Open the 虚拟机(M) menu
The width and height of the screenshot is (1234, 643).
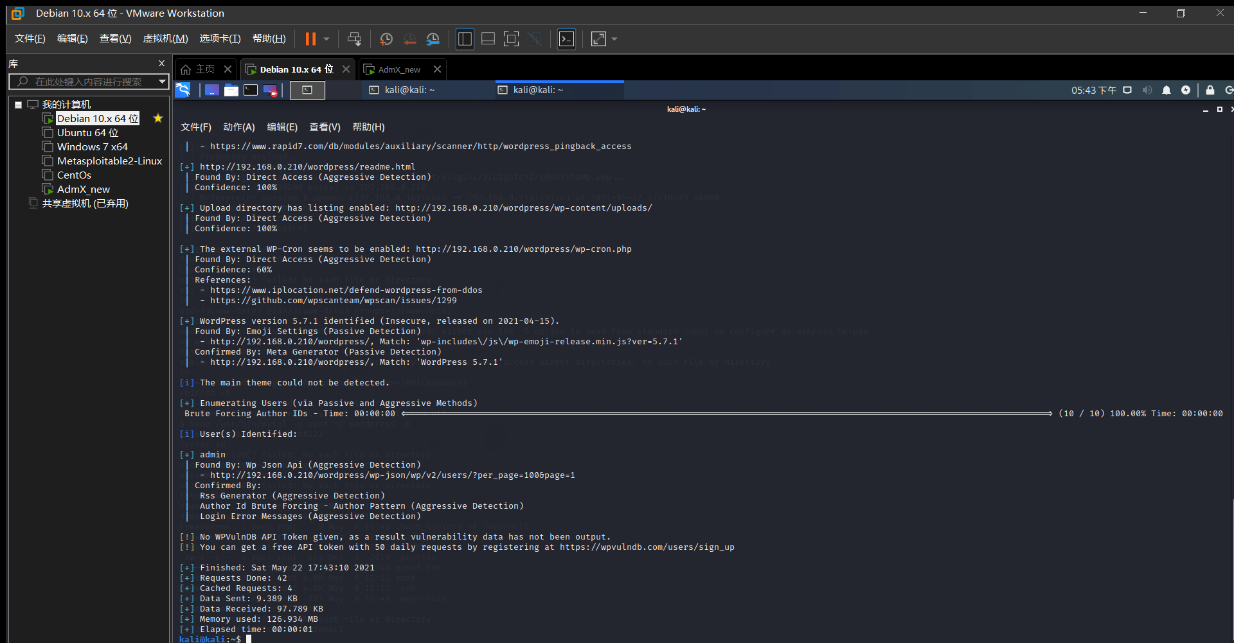pyautogui.click(x=165, y=39)
